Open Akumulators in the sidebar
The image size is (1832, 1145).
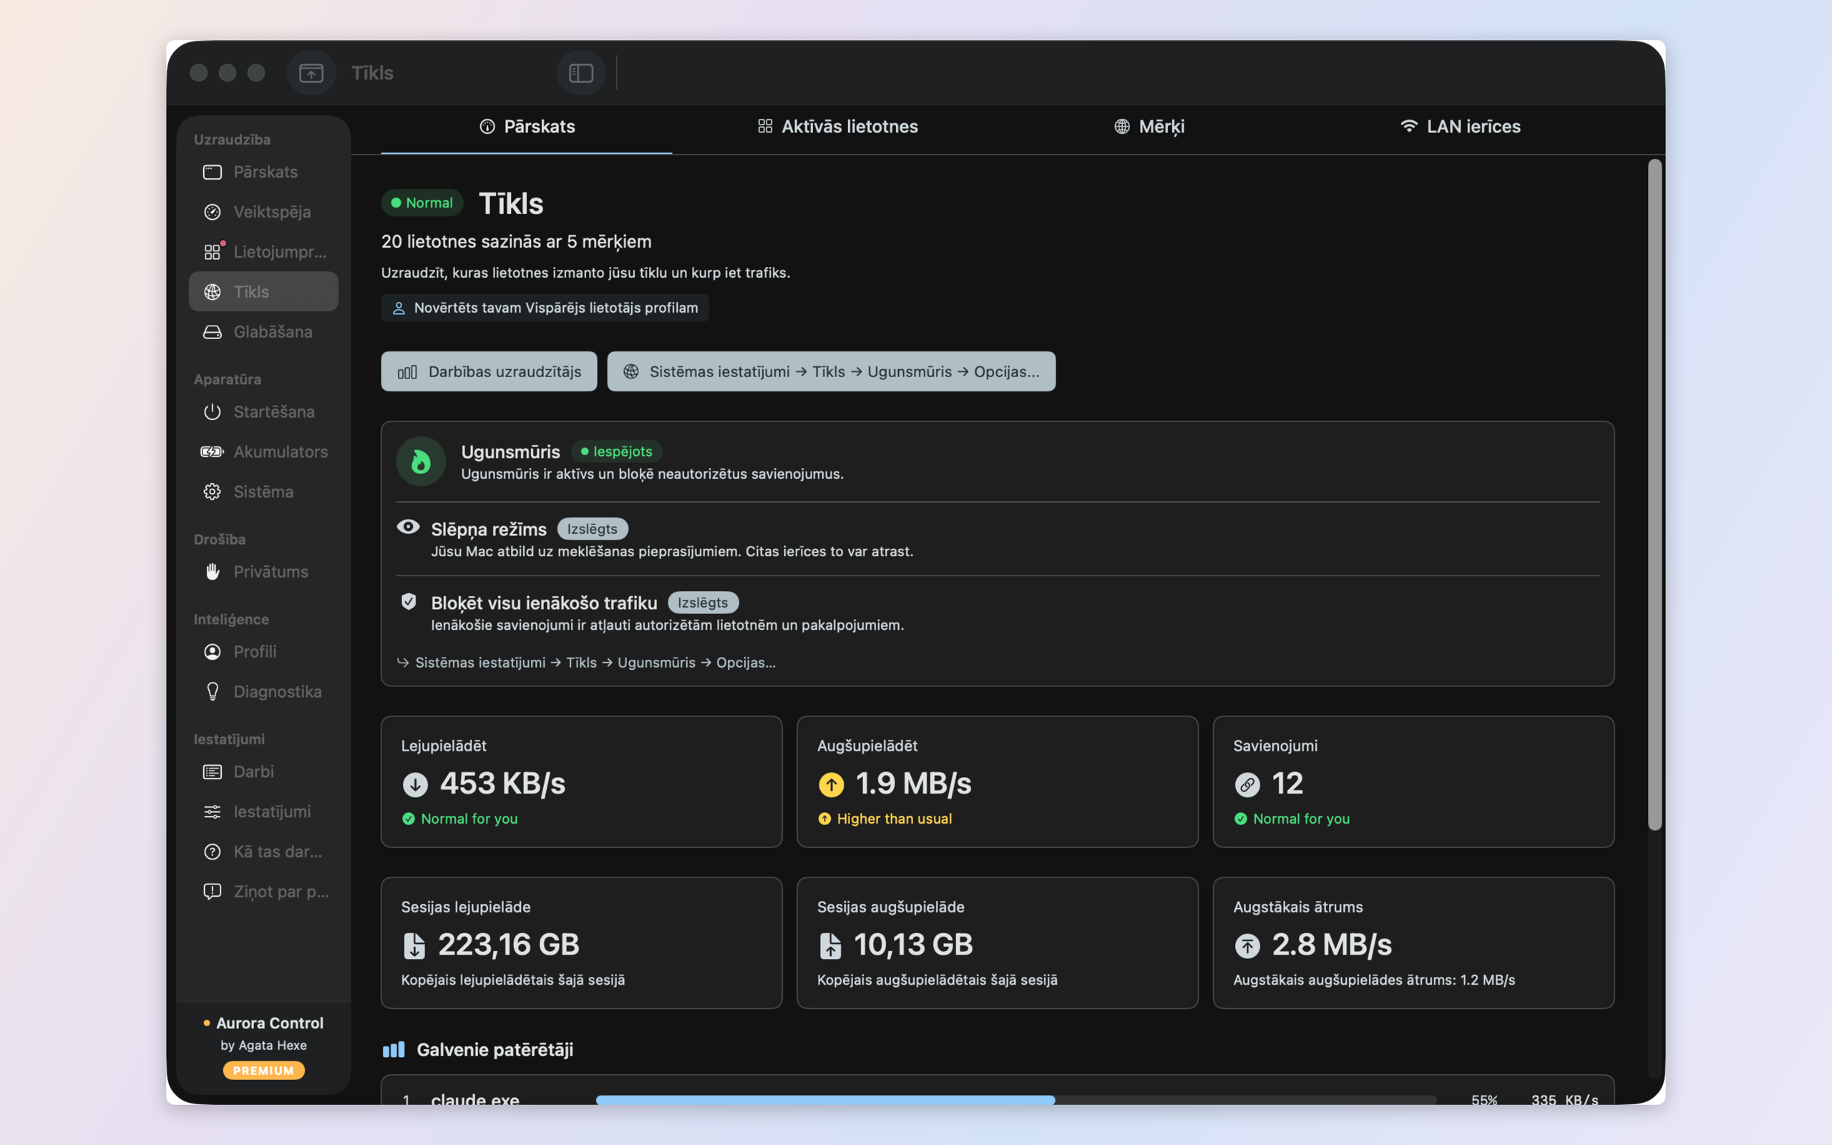pos(263,452)
